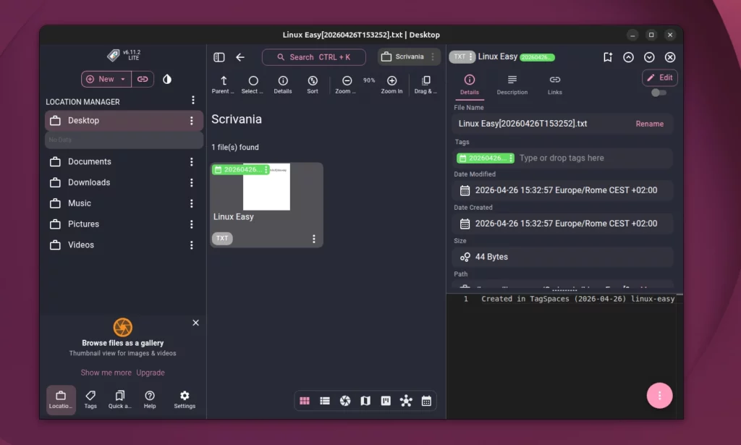741x445 pixels.
Task: Expand the Scrivania breadcrumb options menu
Action: click(432, 56)
